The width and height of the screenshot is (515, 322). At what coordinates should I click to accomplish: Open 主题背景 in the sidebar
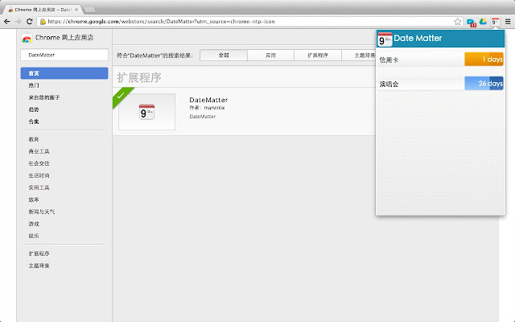[39, 266]
